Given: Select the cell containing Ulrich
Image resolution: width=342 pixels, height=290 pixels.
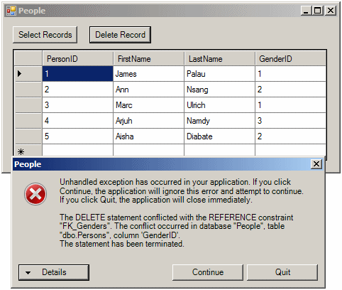Looking at the screenshot, I should click(x=220, y=105).
